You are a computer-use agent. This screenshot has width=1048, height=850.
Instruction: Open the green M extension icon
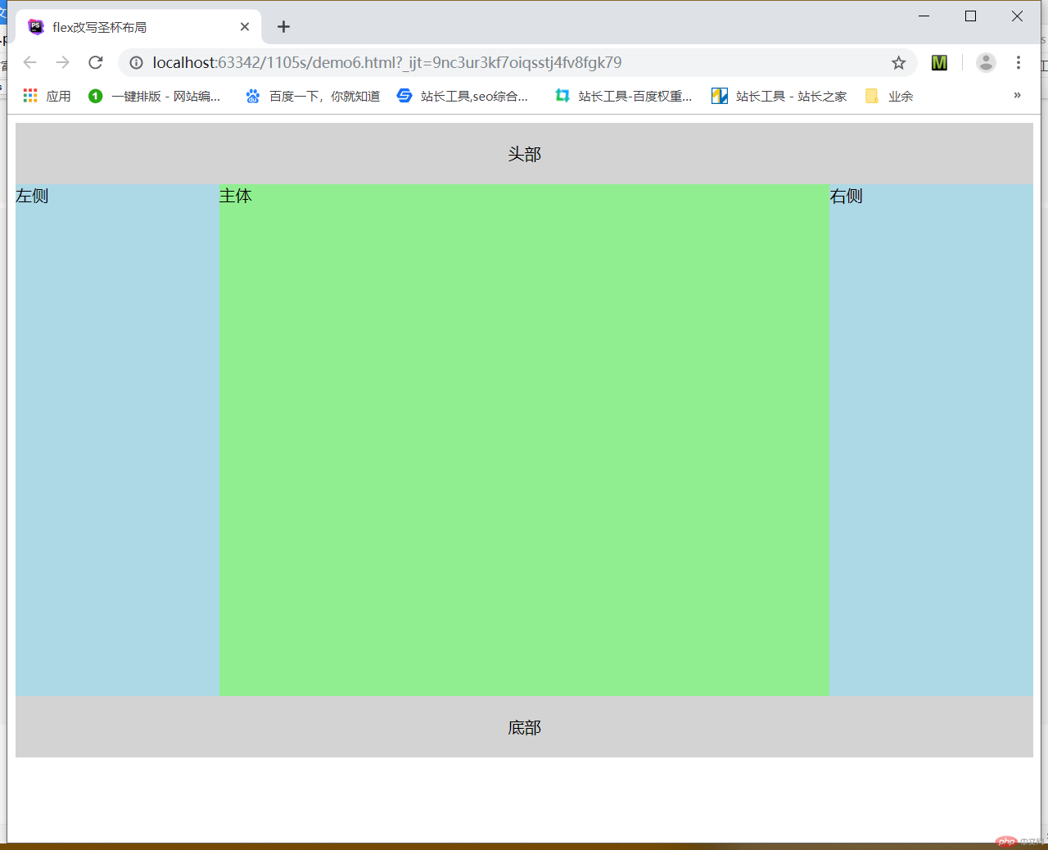tap(939, 63)
